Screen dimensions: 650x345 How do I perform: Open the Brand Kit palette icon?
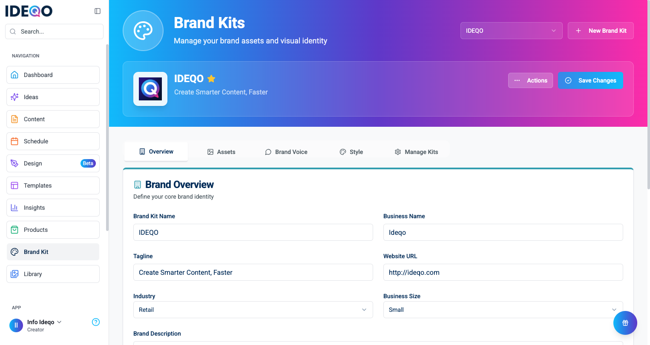point(14,251)
